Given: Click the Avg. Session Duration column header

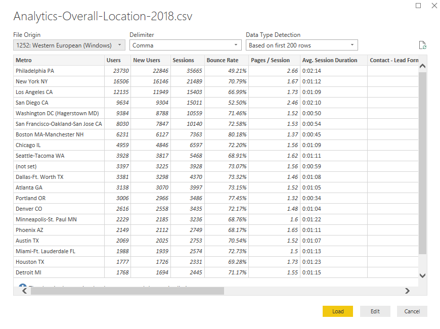Looking at the screenshot, I should pos(333,60).
